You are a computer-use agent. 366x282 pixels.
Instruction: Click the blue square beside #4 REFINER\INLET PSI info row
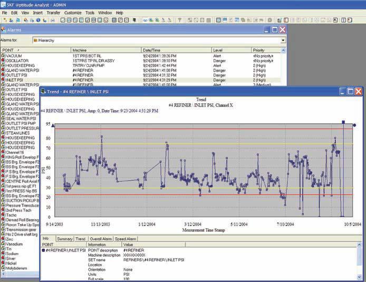point(43,250)
